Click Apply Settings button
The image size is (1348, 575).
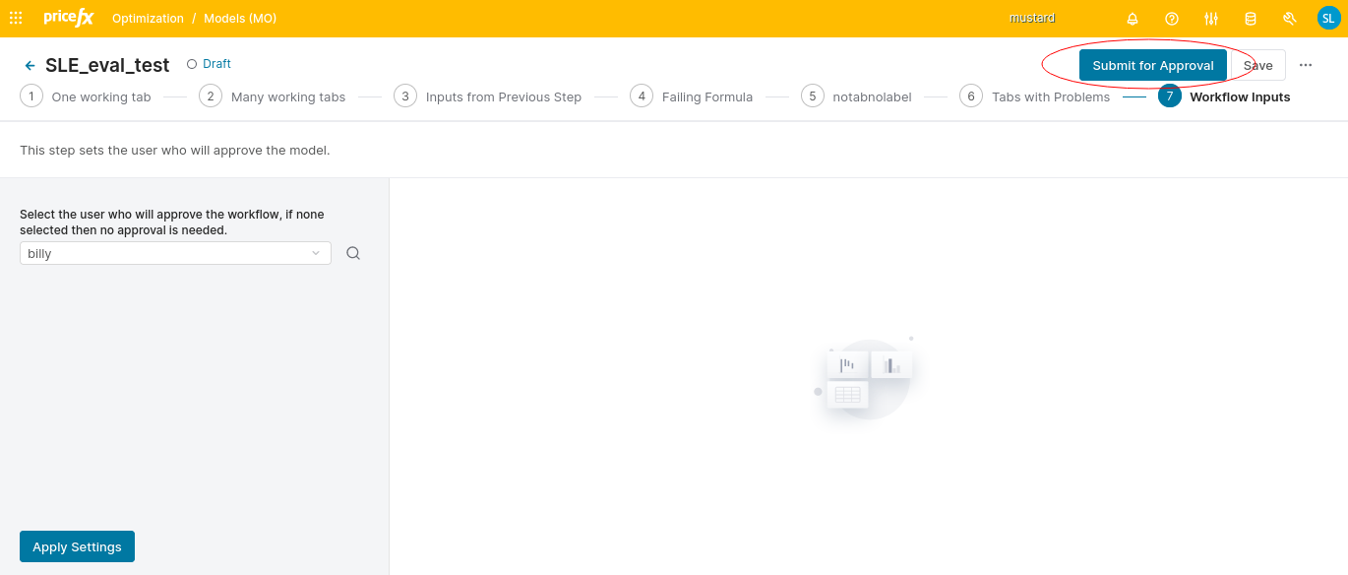coord(77,546)
